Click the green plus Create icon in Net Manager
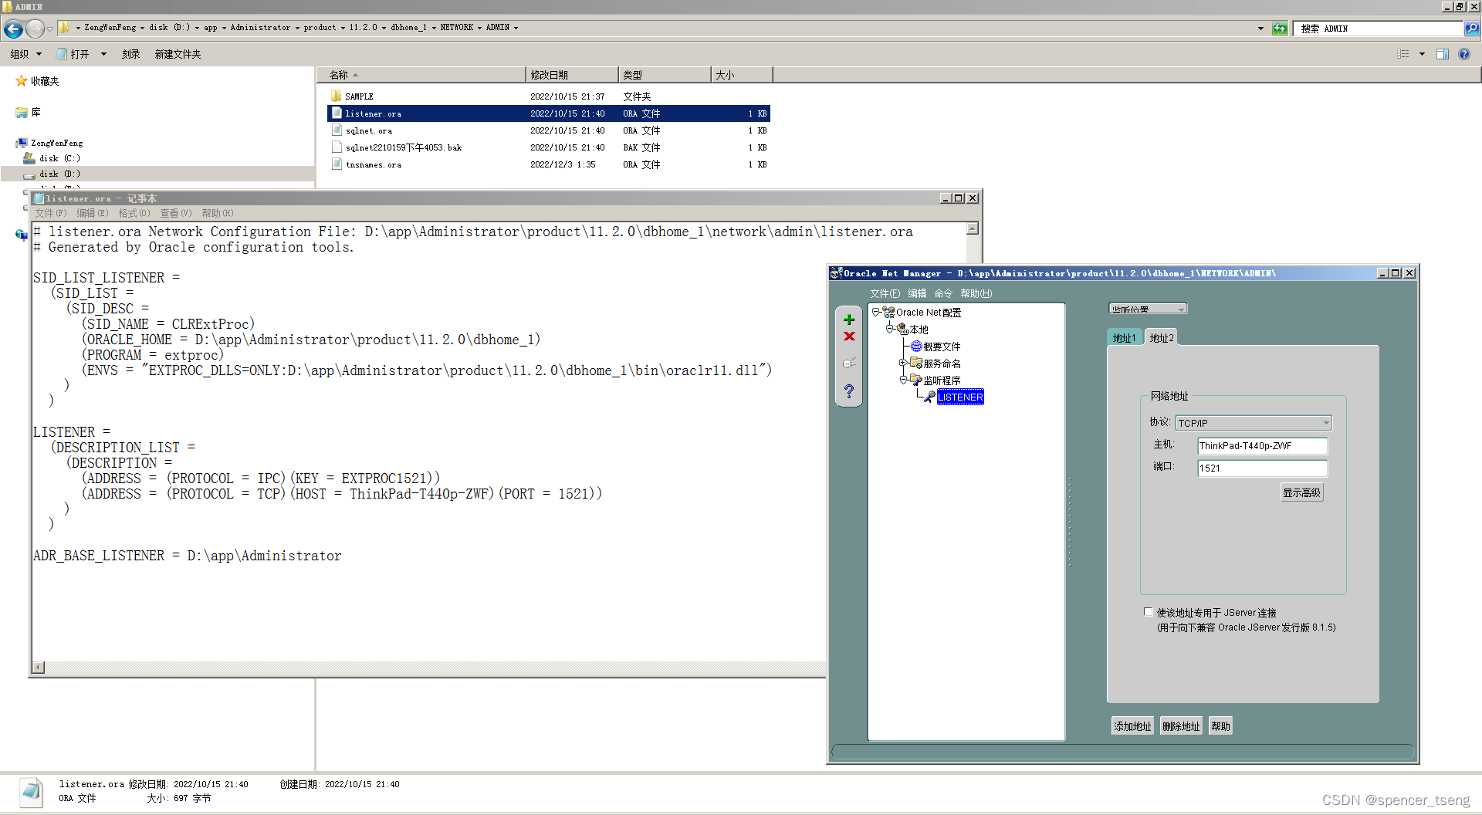 tap(849, 320)
